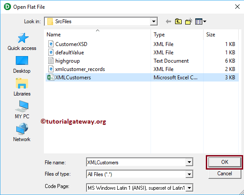Select the xmlcustomer_records file icon
The image size is (244, 195).
pos(51,69)
